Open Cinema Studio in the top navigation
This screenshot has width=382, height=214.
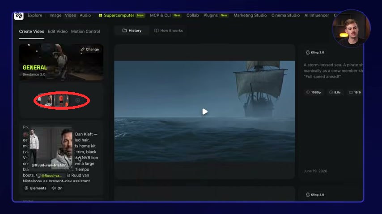click(x=285, y=15)
